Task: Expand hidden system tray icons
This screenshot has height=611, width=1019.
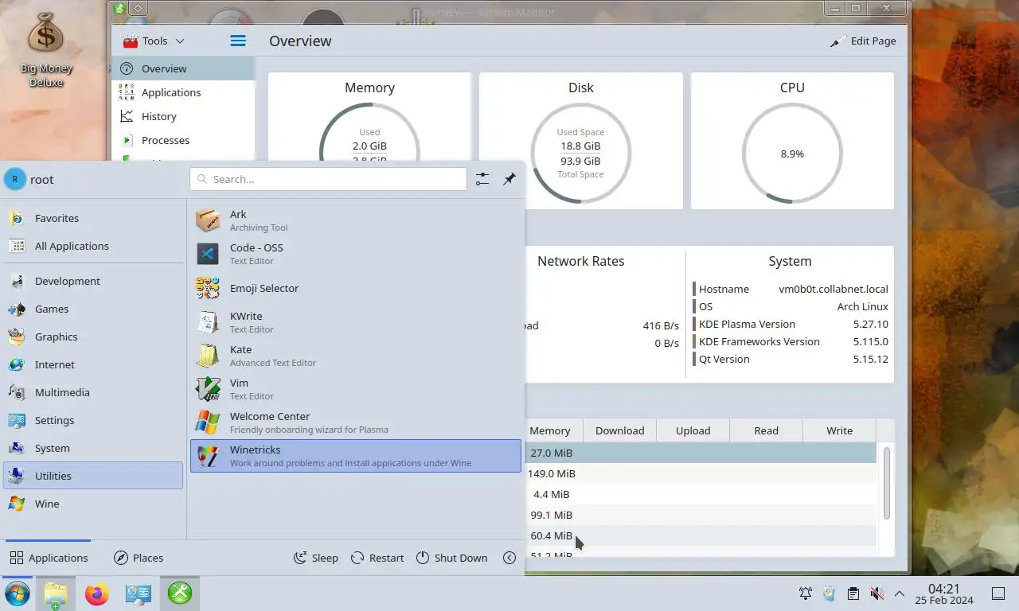Action: [900, 593]
